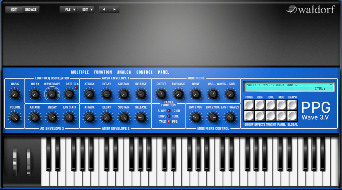
Task: Click AD Envelope 3 DECAY knob
Action: [x=52, y=118]
